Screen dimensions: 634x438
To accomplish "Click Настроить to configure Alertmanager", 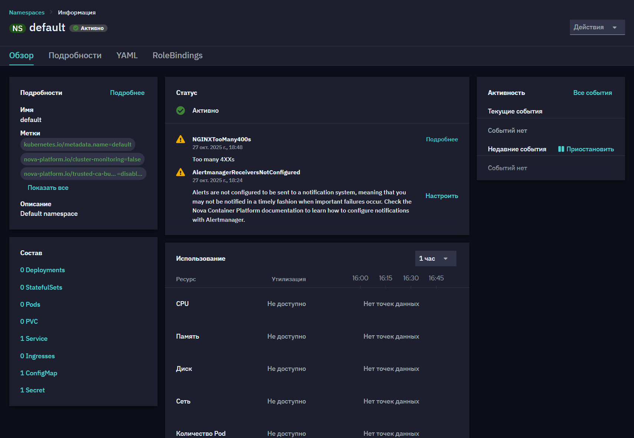I will click(x=442, y=196).
